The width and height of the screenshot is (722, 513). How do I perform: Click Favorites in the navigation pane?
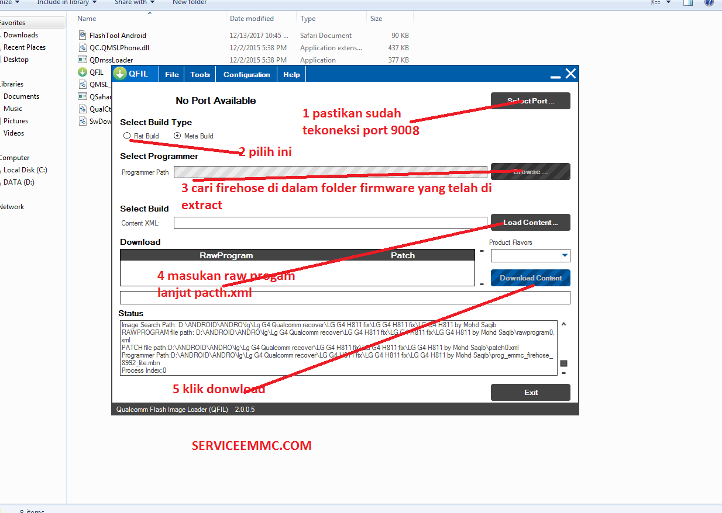[12, 23]
